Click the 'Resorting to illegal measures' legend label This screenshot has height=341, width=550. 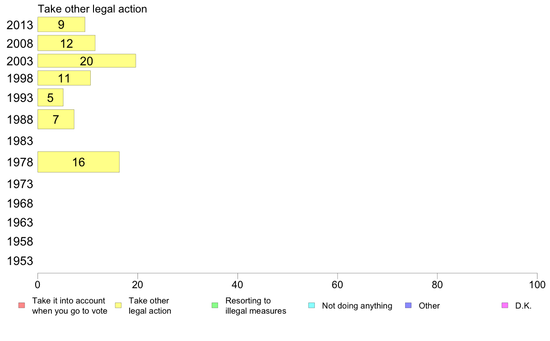pyautogui.click(x=256, y=306)
